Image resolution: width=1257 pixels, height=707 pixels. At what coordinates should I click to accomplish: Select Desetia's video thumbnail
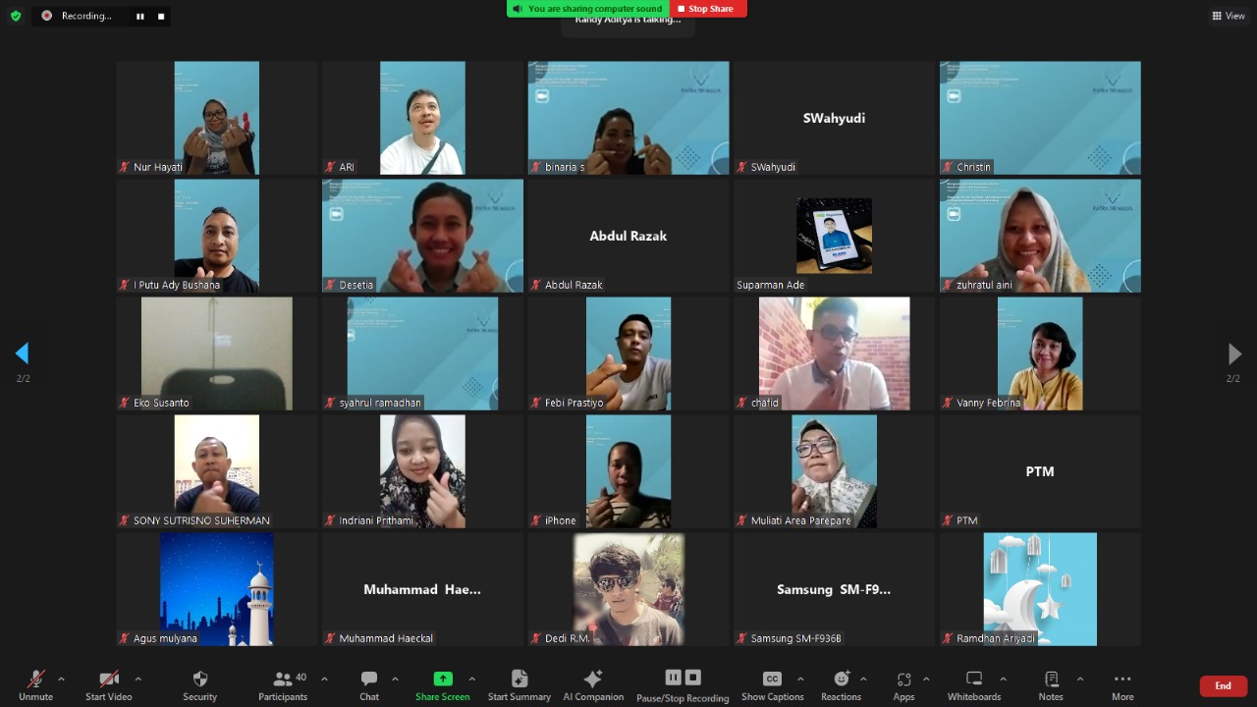pyautogui.click(x=422, y=236)
